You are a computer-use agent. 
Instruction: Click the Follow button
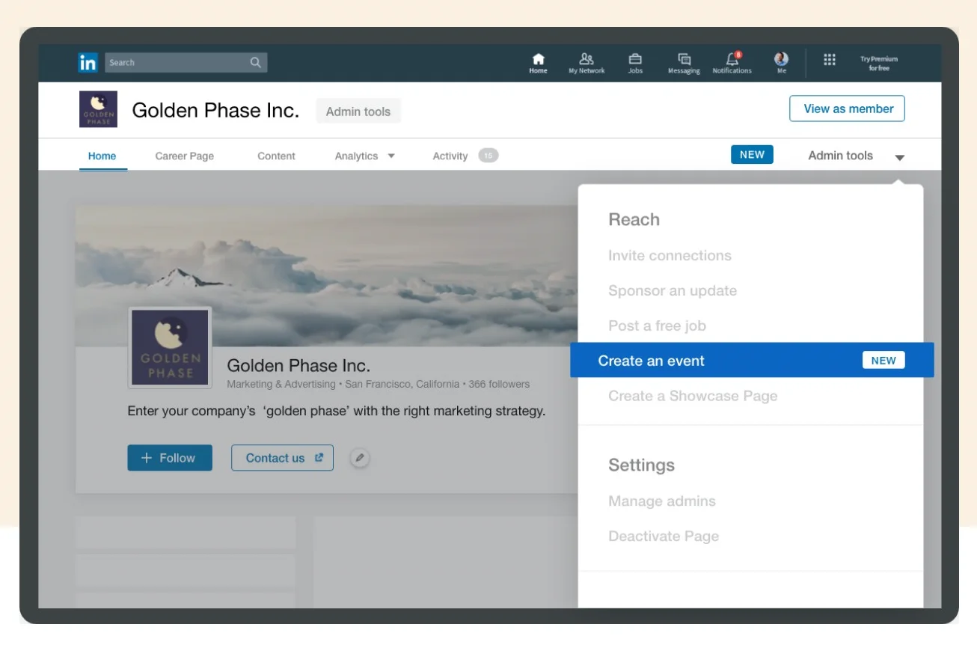170,458
